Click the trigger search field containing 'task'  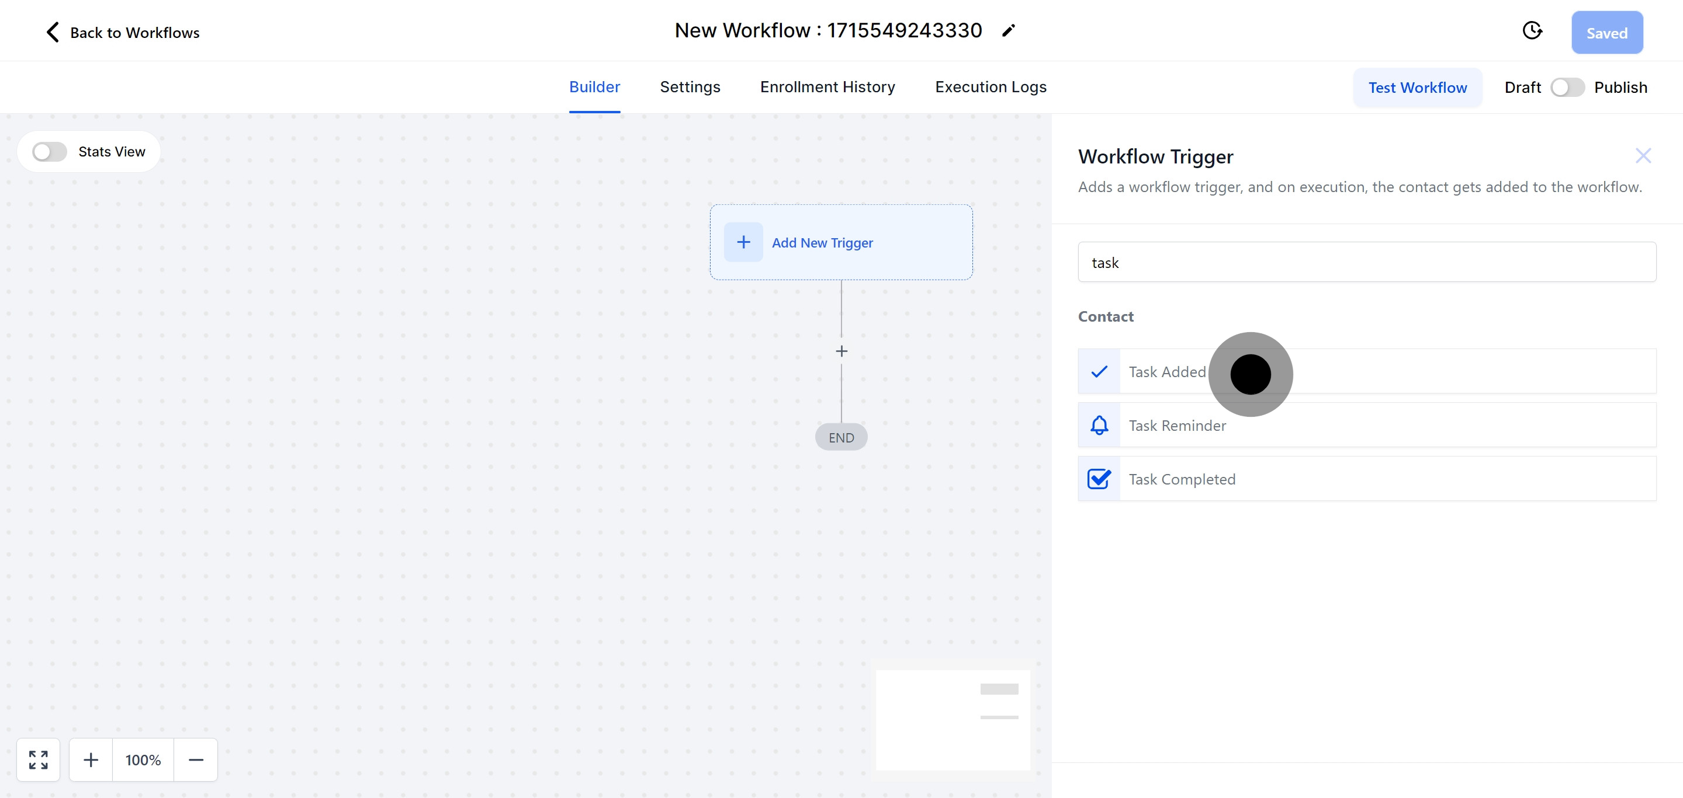point(1366,262)
